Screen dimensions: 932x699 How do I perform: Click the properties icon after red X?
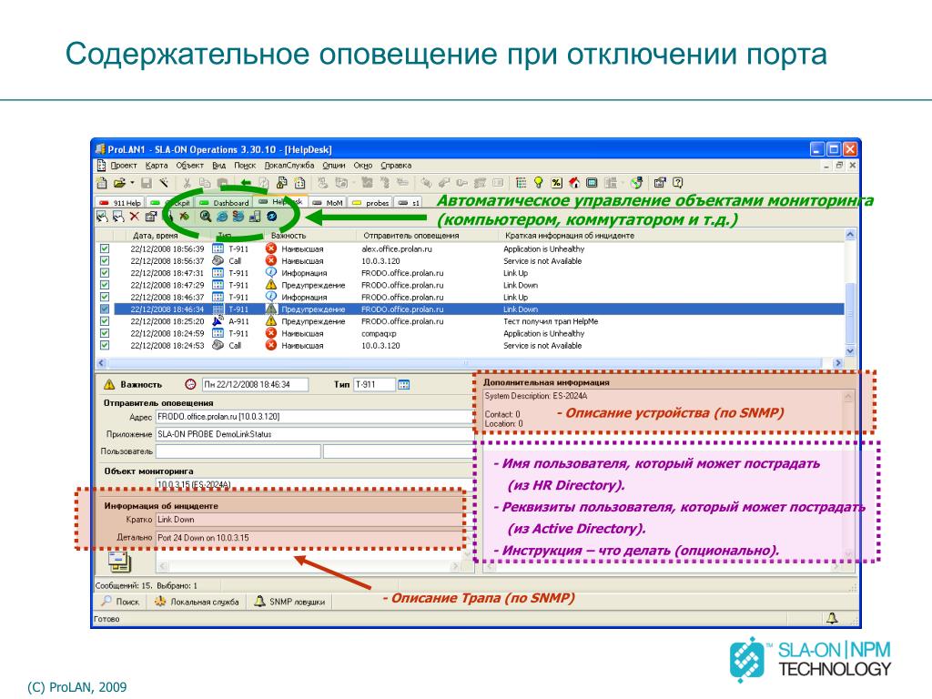150,217
